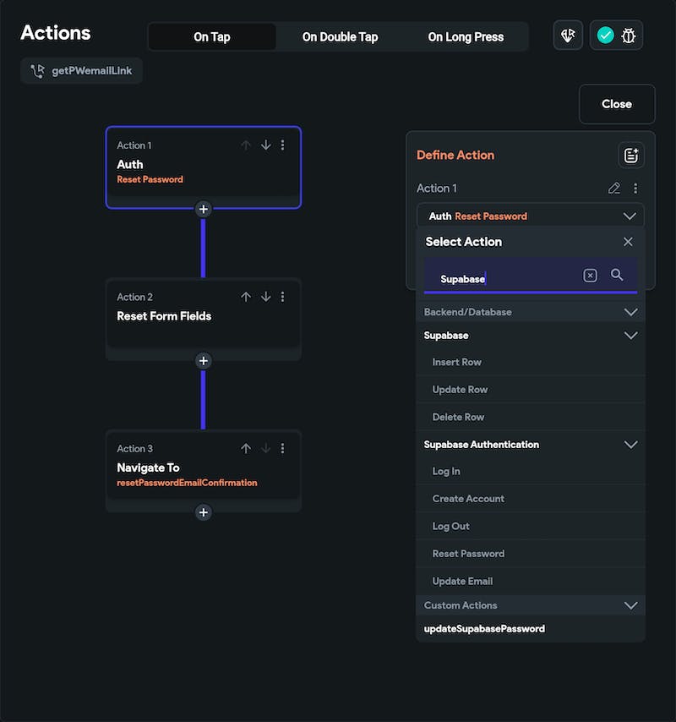676x722 pixels.
Task: Open Action 2 three-dot options menu
Action: coord(282,297)
